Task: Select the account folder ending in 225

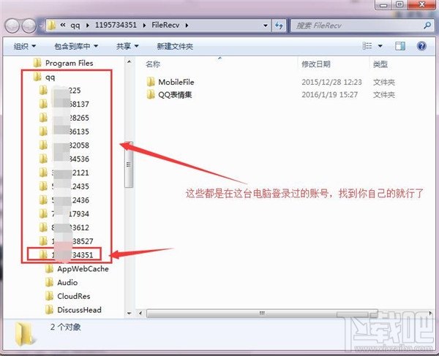Action: [60, 91]
